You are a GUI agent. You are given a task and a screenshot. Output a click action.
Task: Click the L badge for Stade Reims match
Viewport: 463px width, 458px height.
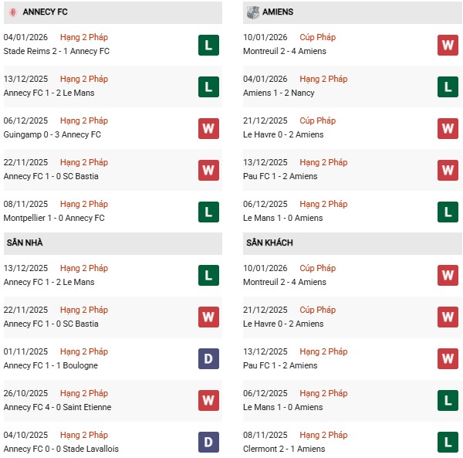[208, 45]
